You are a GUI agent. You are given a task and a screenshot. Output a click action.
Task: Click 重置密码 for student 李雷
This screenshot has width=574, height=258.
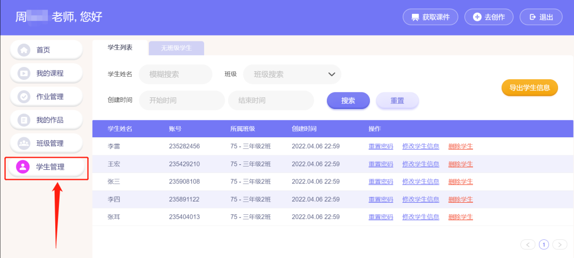381,146
